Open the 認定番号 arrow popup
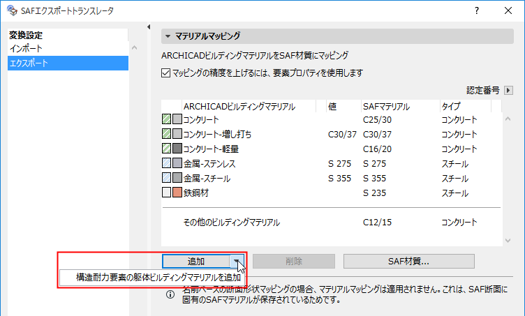Image resolution: width=525 pixels, height=316 pixels. coord(508,90)
